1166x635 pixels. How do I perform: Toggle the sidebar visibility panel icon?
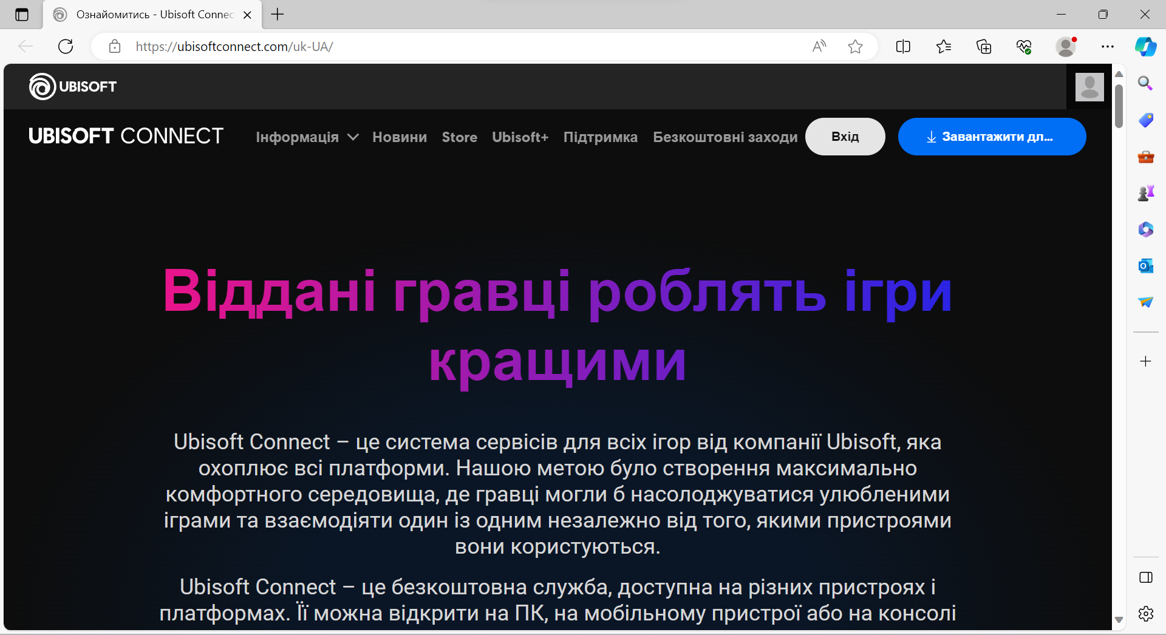tap(1145, 577)
